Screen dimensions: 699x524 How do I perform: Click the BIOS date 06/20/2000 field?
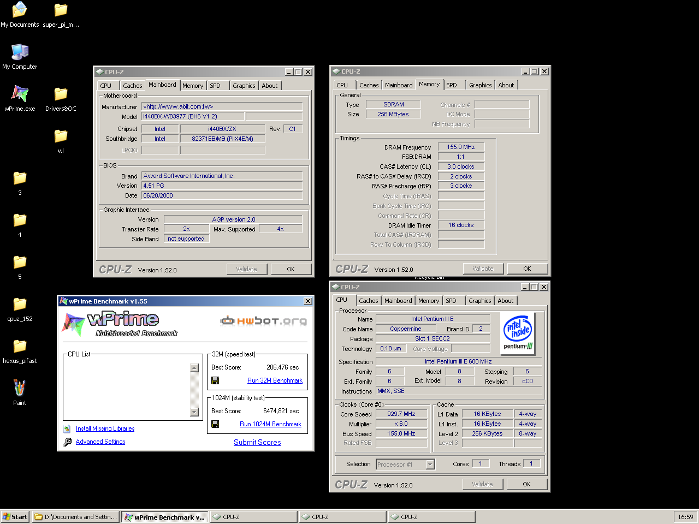point(222,195)
